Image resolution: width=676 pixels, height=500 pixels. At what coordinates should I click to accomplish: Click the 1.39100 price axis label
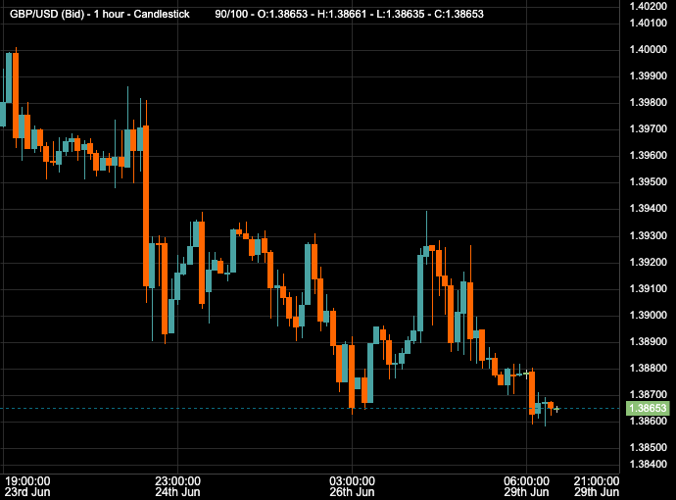[x=649, y=288]
